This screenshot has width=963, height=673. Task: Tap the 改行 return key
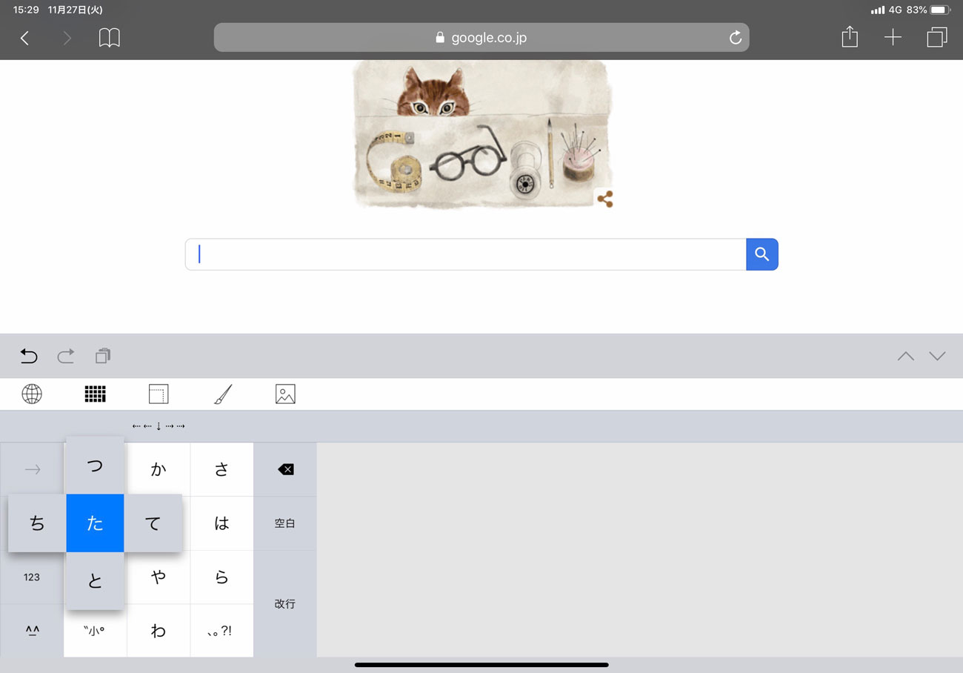coord(285,604)
